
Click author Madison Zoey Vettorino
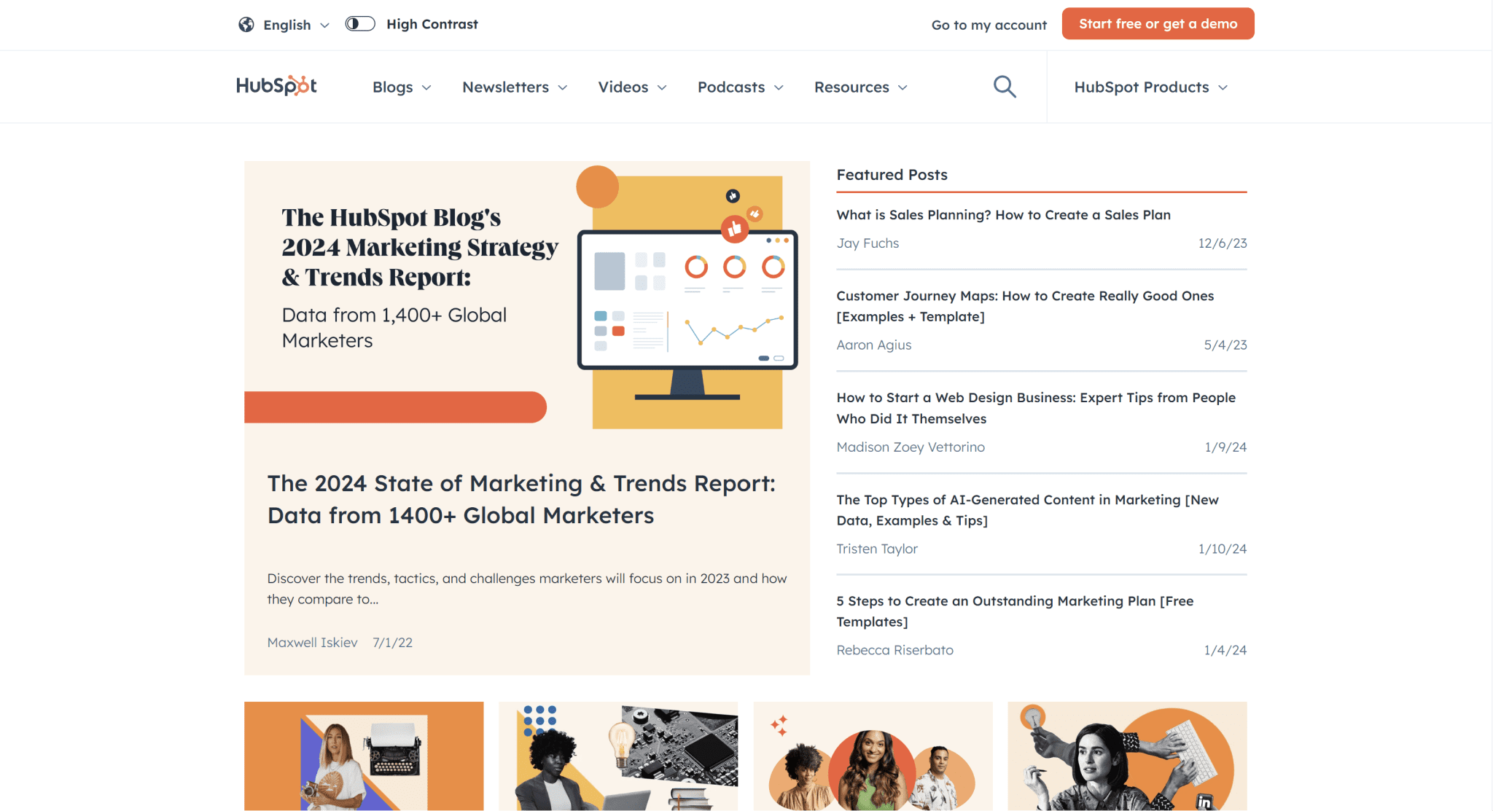pos(911,447)
